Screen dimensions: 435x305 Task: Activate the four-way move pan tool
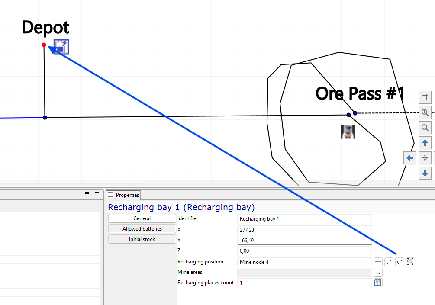coord(425,158)
